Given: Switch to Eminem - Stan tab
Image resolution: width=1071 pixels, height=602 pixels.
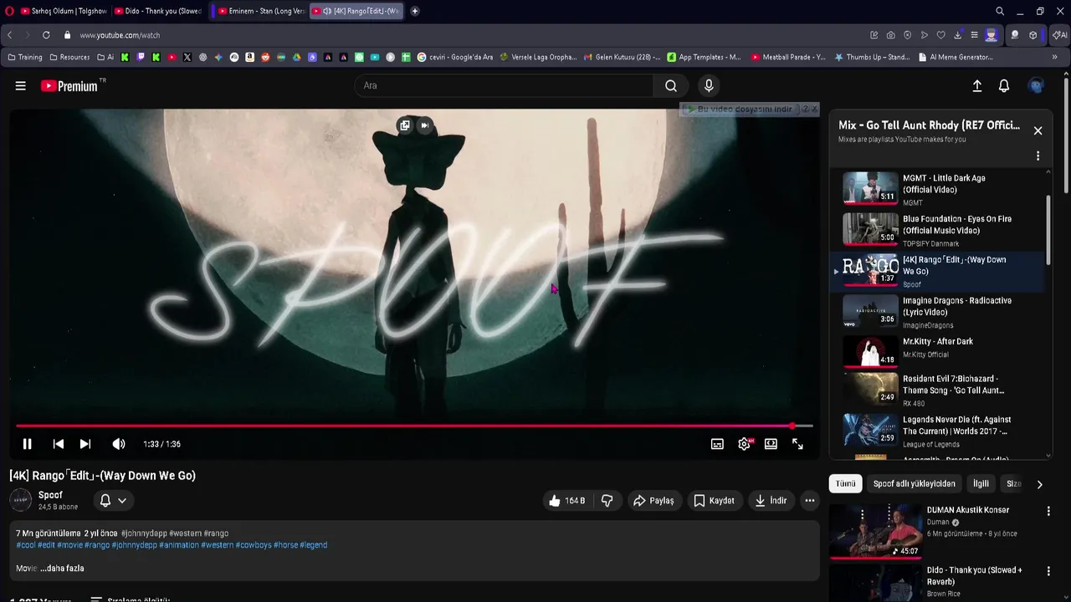Looking at the screenshot, I should tap(260, 11).
